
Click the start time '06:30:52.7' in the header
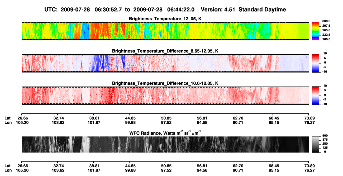coord(109,9)
